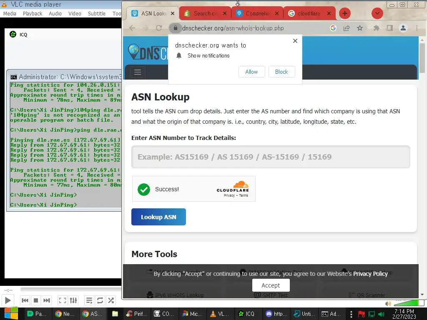Viewport: 427px width, 320px height.
Task: Toggle VLC loop mode
Action: click(x=100, y=300)
